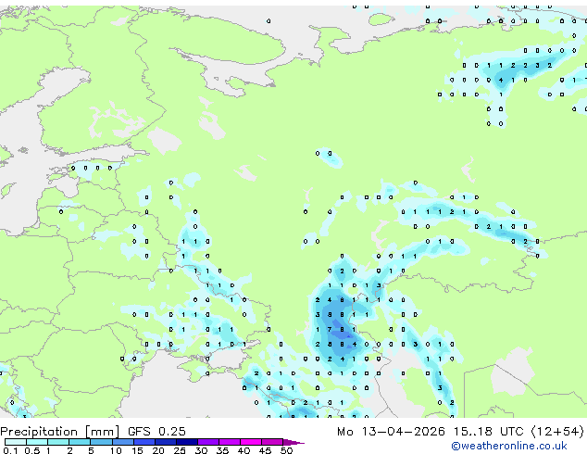Pick the 15 mm blue legend swatch
This screenshot has height=454, width=587.
pyautogui.click(x=144, y=442)
